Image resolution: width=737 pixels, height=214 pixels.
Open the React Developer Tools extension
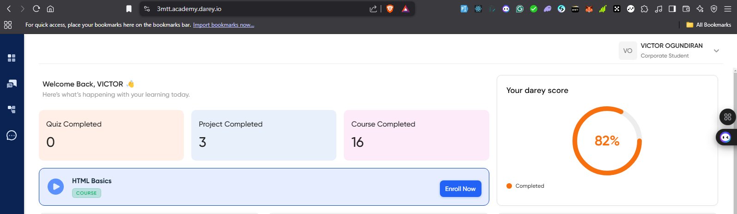[478, 9]
